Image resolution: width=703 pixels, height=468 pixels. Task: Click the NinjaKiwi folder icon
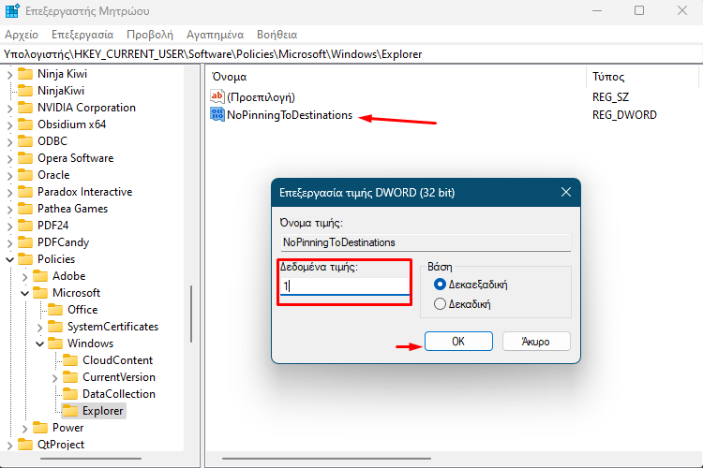point(25,91)
